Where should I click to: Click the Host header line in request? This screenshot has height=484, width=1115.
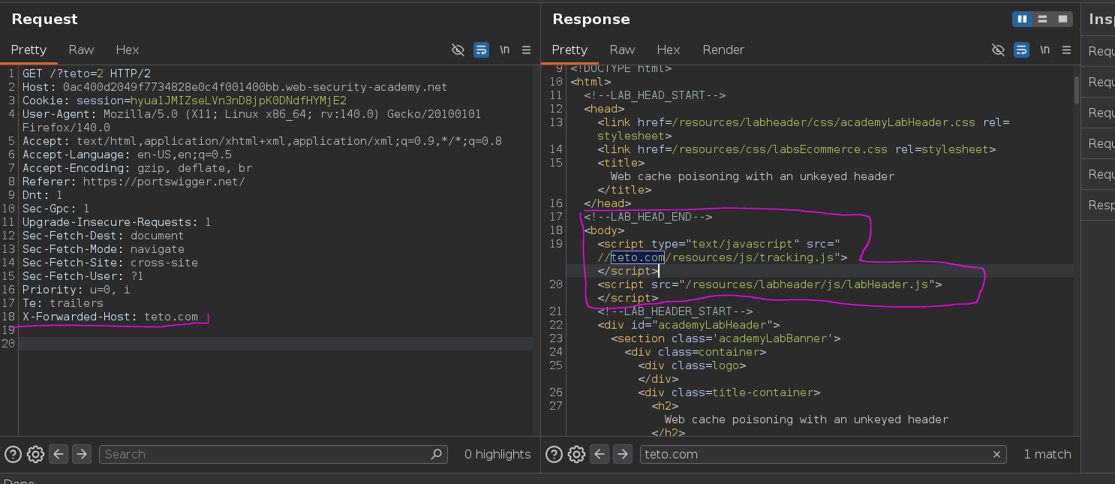(x=235, y=87)
